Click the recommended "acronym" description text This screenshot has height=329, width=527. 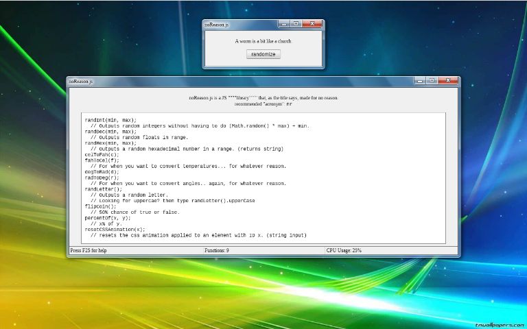pyautogui.click(x=263, y=104)
